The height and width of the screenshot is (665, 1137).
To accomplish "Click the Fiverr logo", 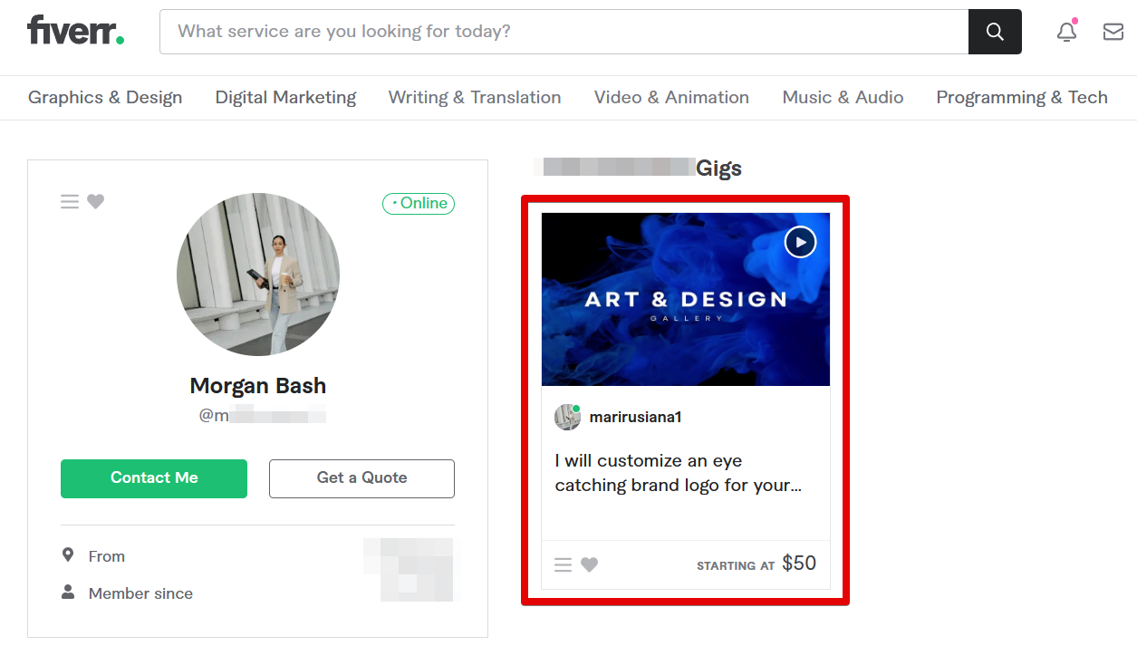I will coord(76,31).
